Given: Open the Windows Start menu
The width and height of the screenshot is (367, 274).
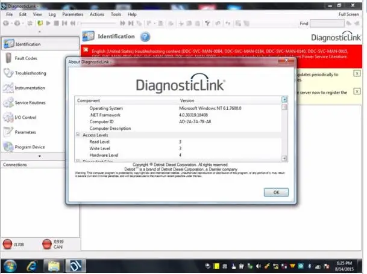Looking at the screenshot, I should point(10,266).
